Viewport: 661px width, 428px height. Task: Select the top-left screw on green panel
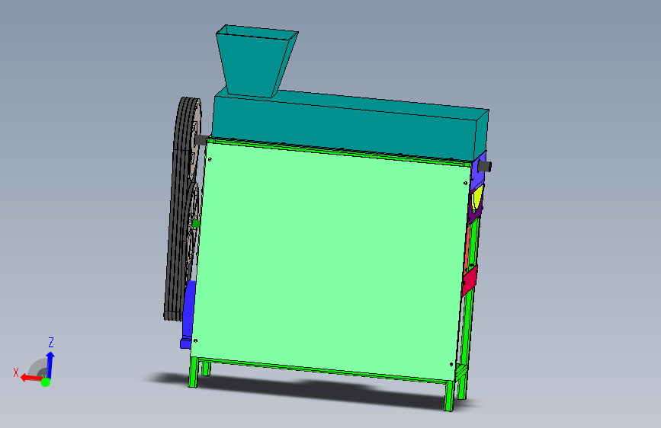click(x=210, y=159)
